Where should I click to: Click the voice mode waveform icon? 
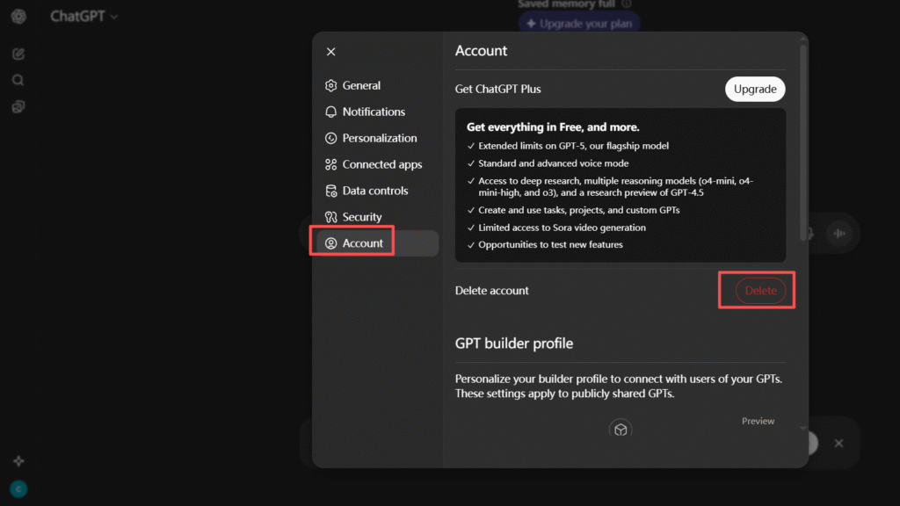839,234
